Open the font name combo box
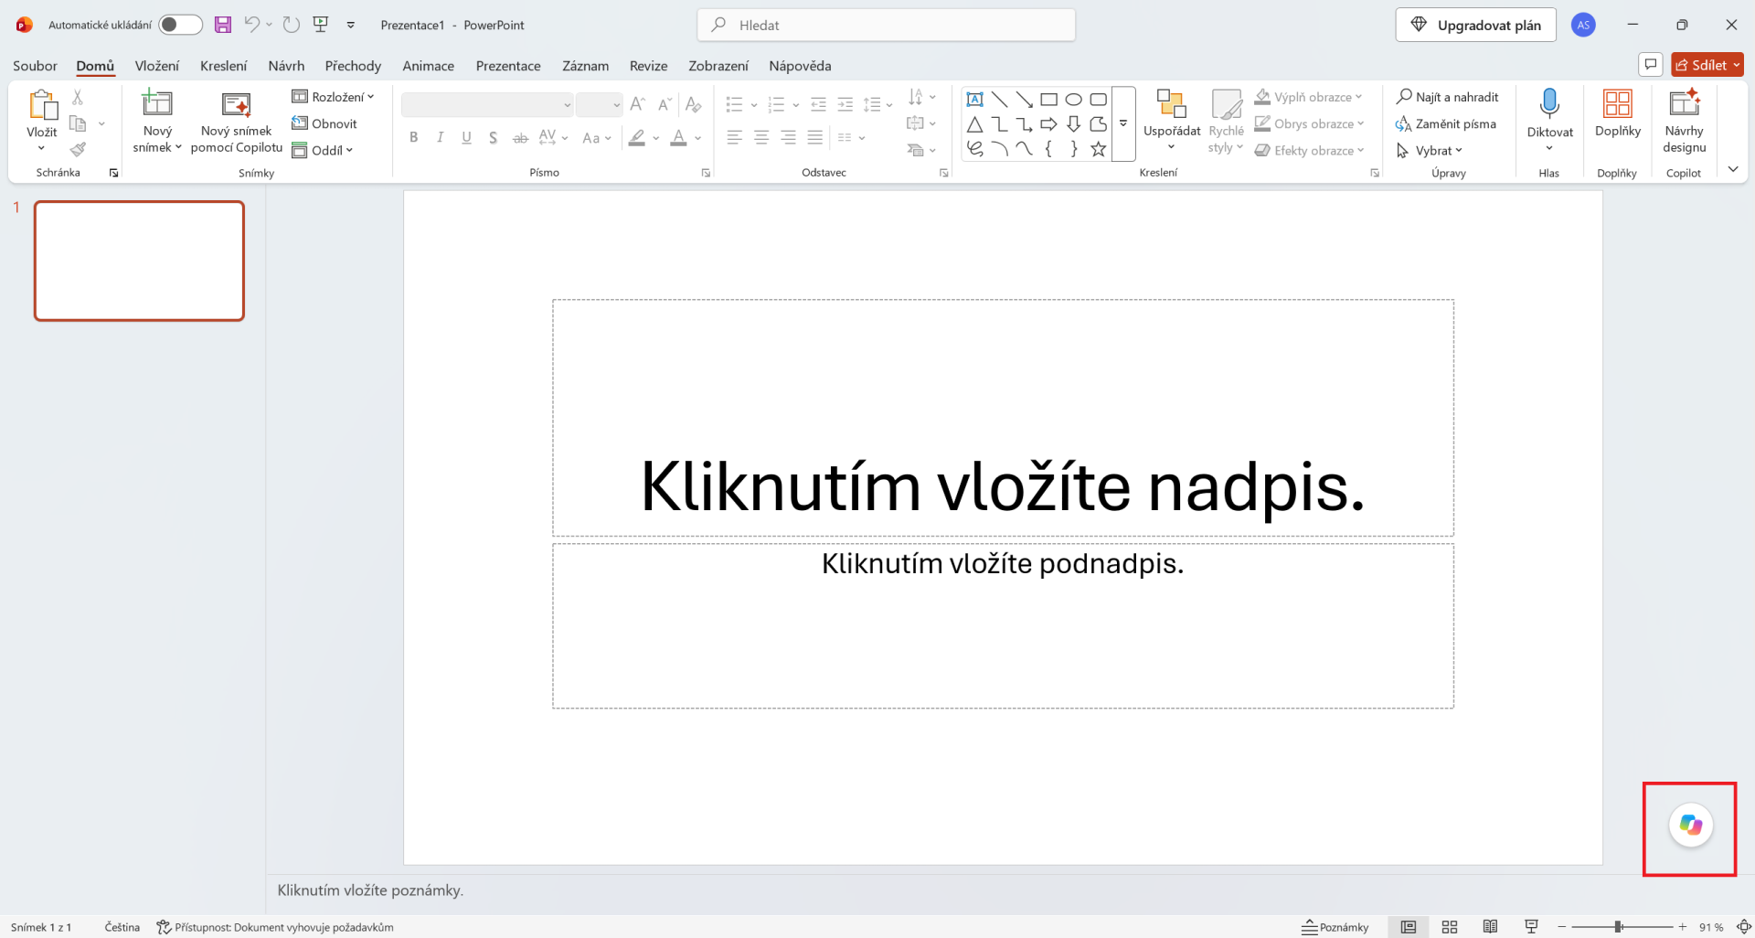This screenshot has height=938, width=1755. click(487, 104)
